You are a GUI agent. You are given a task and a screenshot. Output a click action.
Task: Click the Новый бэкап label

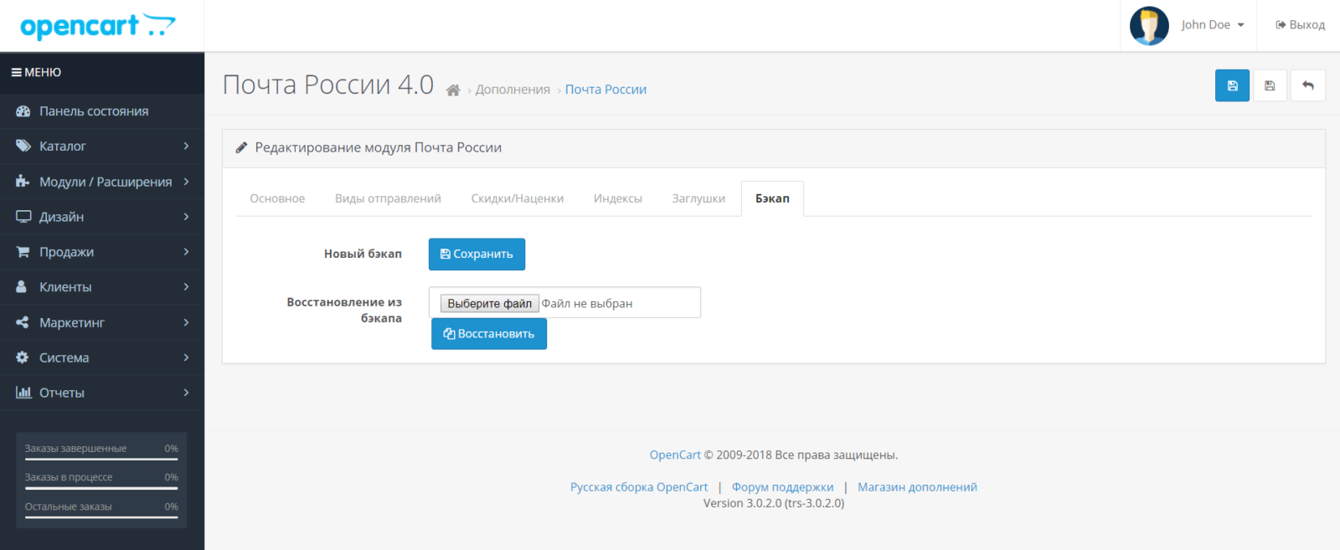coord(363,254)
